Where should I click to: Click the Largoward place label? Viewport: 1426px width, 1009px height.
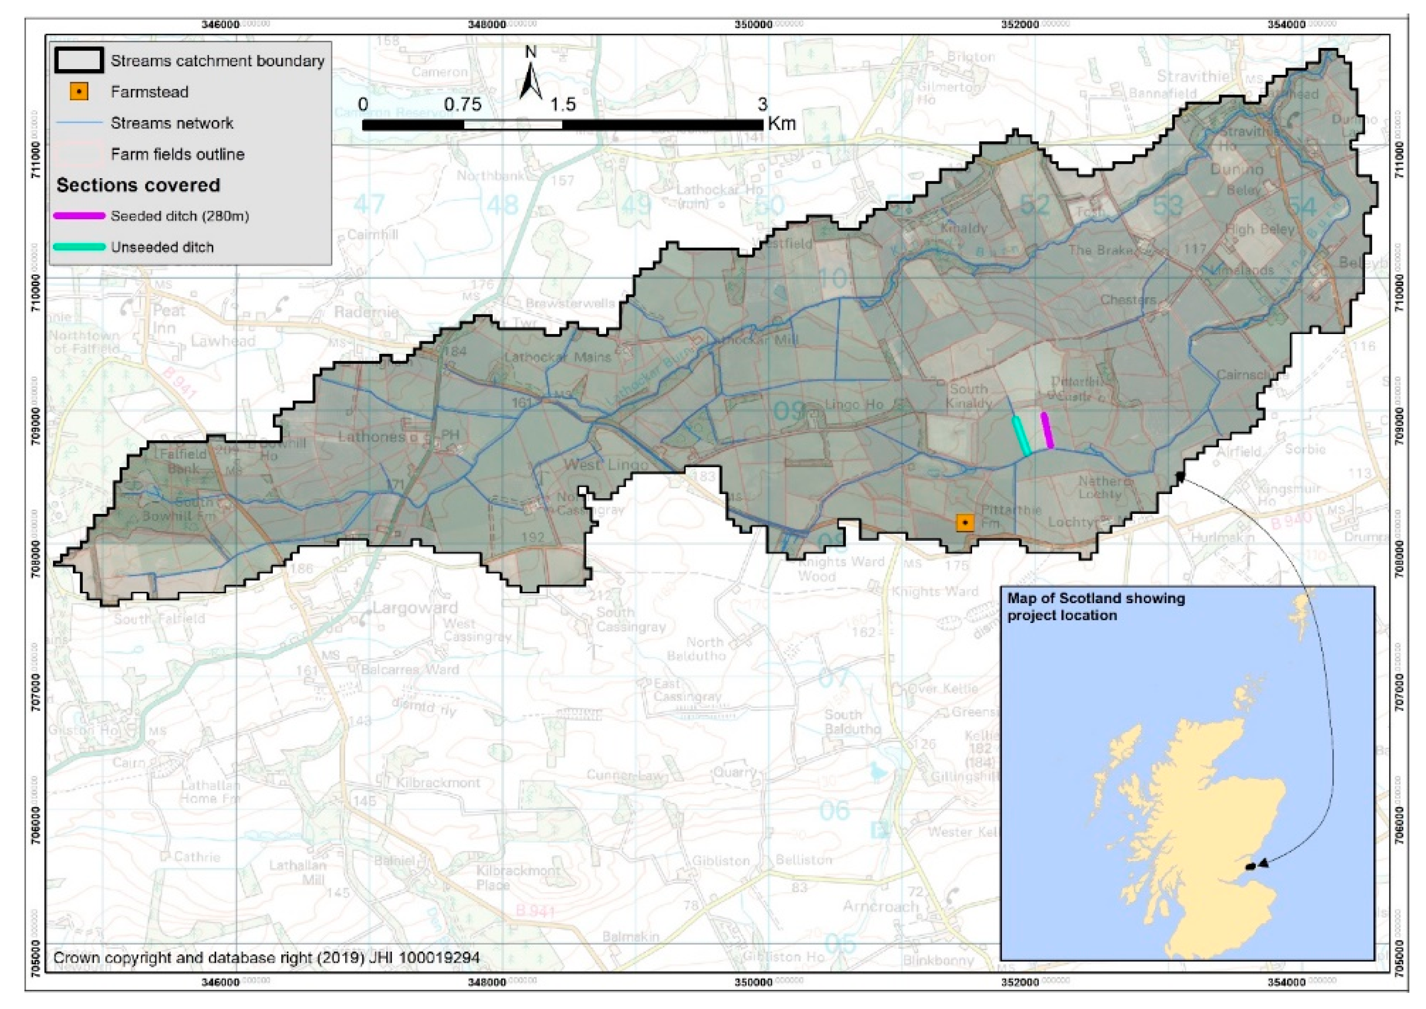point(415,608)
